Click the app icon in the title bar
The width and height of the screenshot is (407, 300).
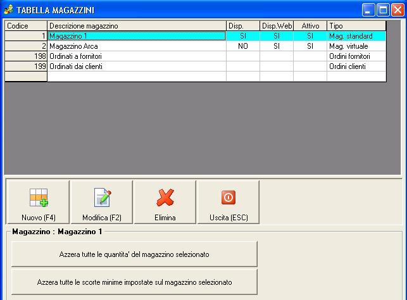pyautogui.click(x=8, y=10)
